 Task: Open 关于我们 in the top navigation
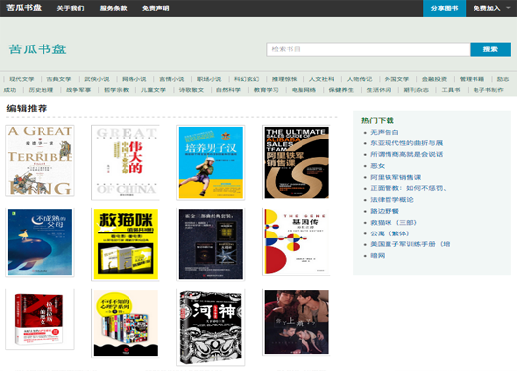click(x=70, y=8)
